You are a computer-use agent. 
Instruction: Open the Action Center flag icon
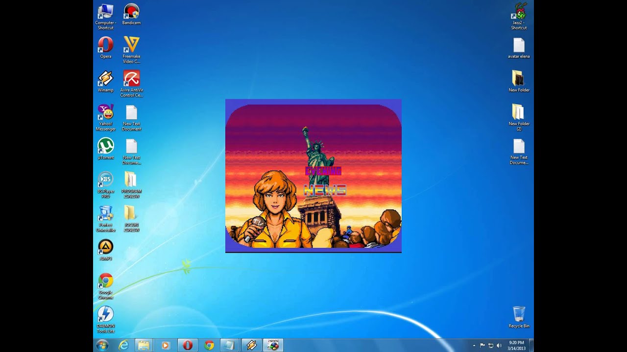point(482,345)
